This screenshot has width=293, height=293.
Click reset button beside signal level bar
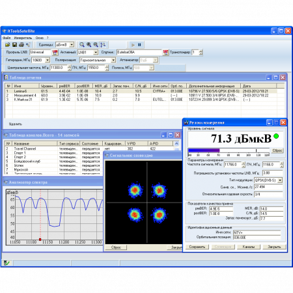pyautogui.click(x=277, y=150)
